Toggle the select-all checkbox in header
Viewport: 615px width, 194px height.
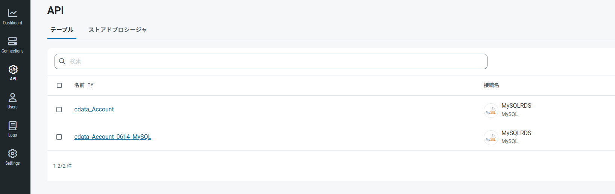pyautogui.click(x=59, y=85)
